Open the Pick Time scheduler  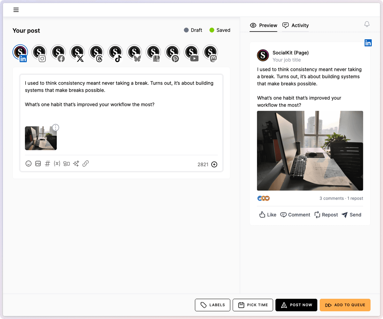(x=253, y=305)
